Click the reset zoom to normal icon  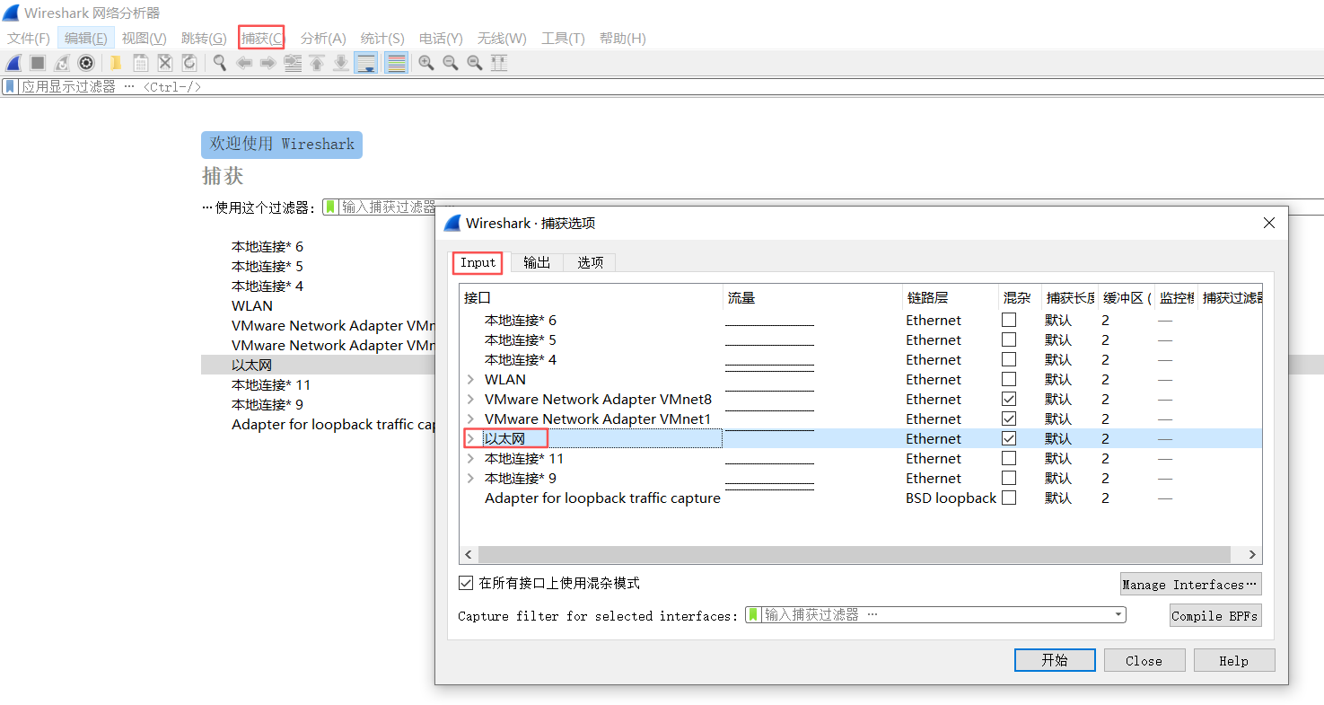[x=475, y=63]
